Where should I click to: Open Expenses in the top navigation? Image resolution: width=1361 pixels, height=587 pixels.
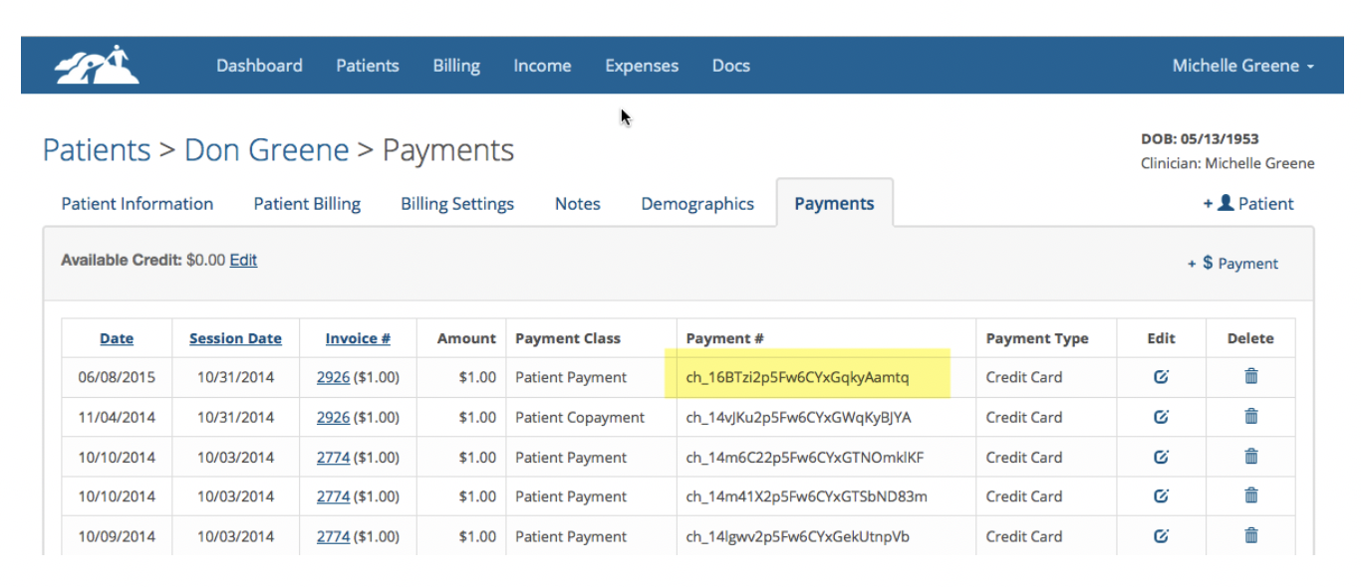642,66
